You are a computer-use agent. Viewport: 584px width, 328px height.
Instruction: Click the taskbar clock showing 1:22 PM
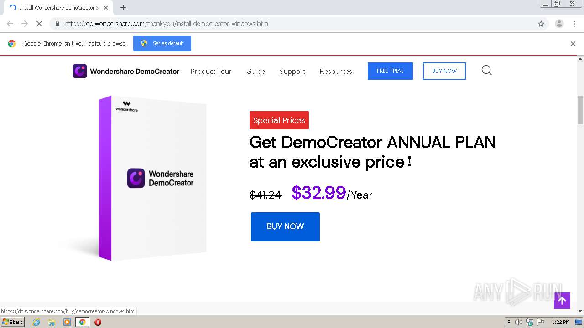pos(561,322)
